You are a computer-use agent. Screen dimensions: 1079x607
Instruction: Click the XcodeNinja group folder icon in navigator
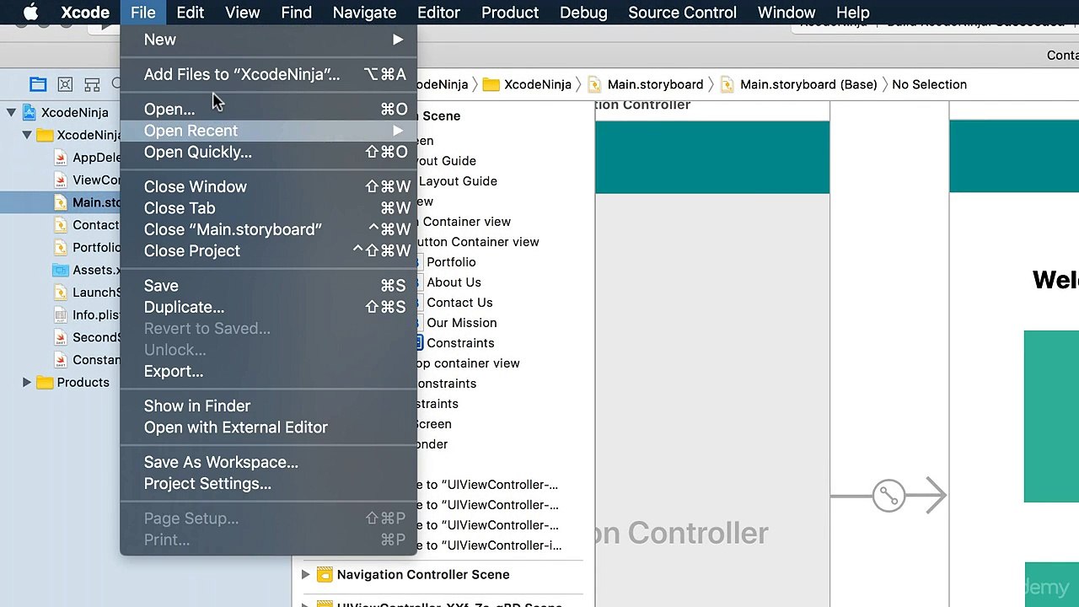click(x=45, y=135)
